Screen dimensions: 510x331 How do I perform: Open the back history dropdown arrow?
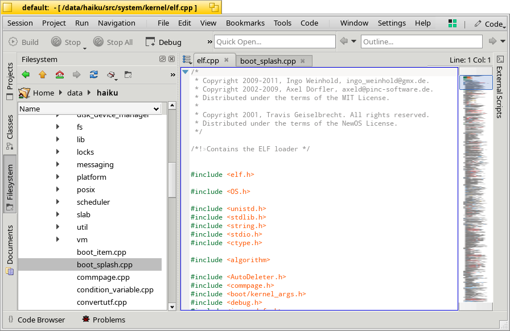click(353, 42)
